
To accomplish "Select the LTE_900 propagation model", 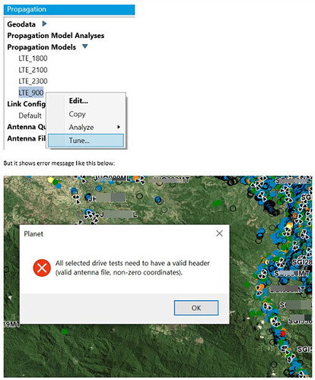I will [31, 93].
